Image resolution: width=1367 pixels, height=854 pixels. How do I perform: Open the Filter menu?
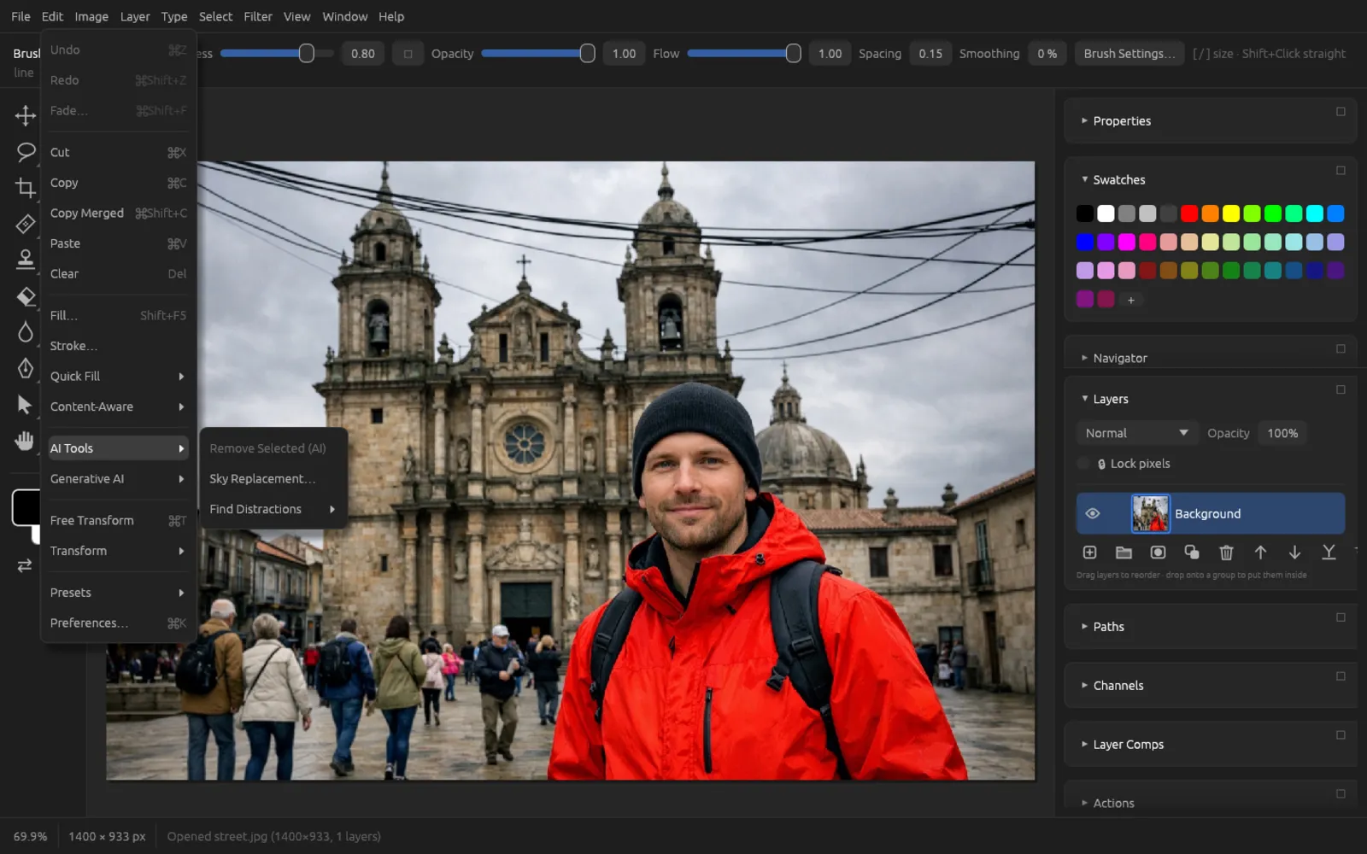click(x=257, y=16)
